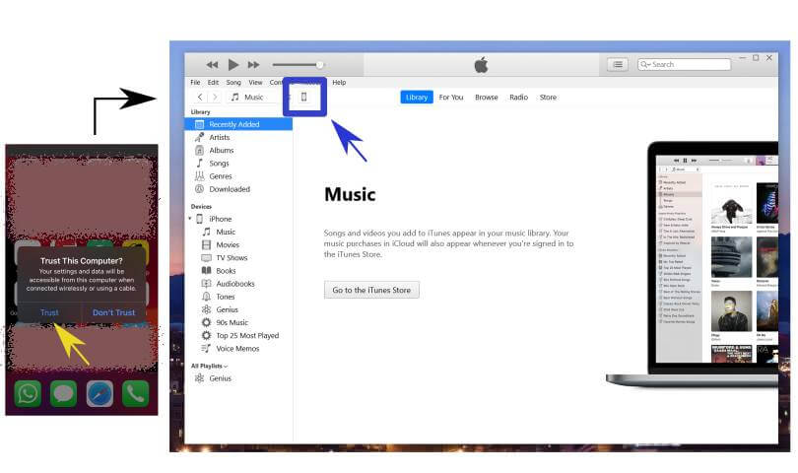
Task: Click the forward navigation arrow
Action: pyautogui.click(x=215, y=97)
